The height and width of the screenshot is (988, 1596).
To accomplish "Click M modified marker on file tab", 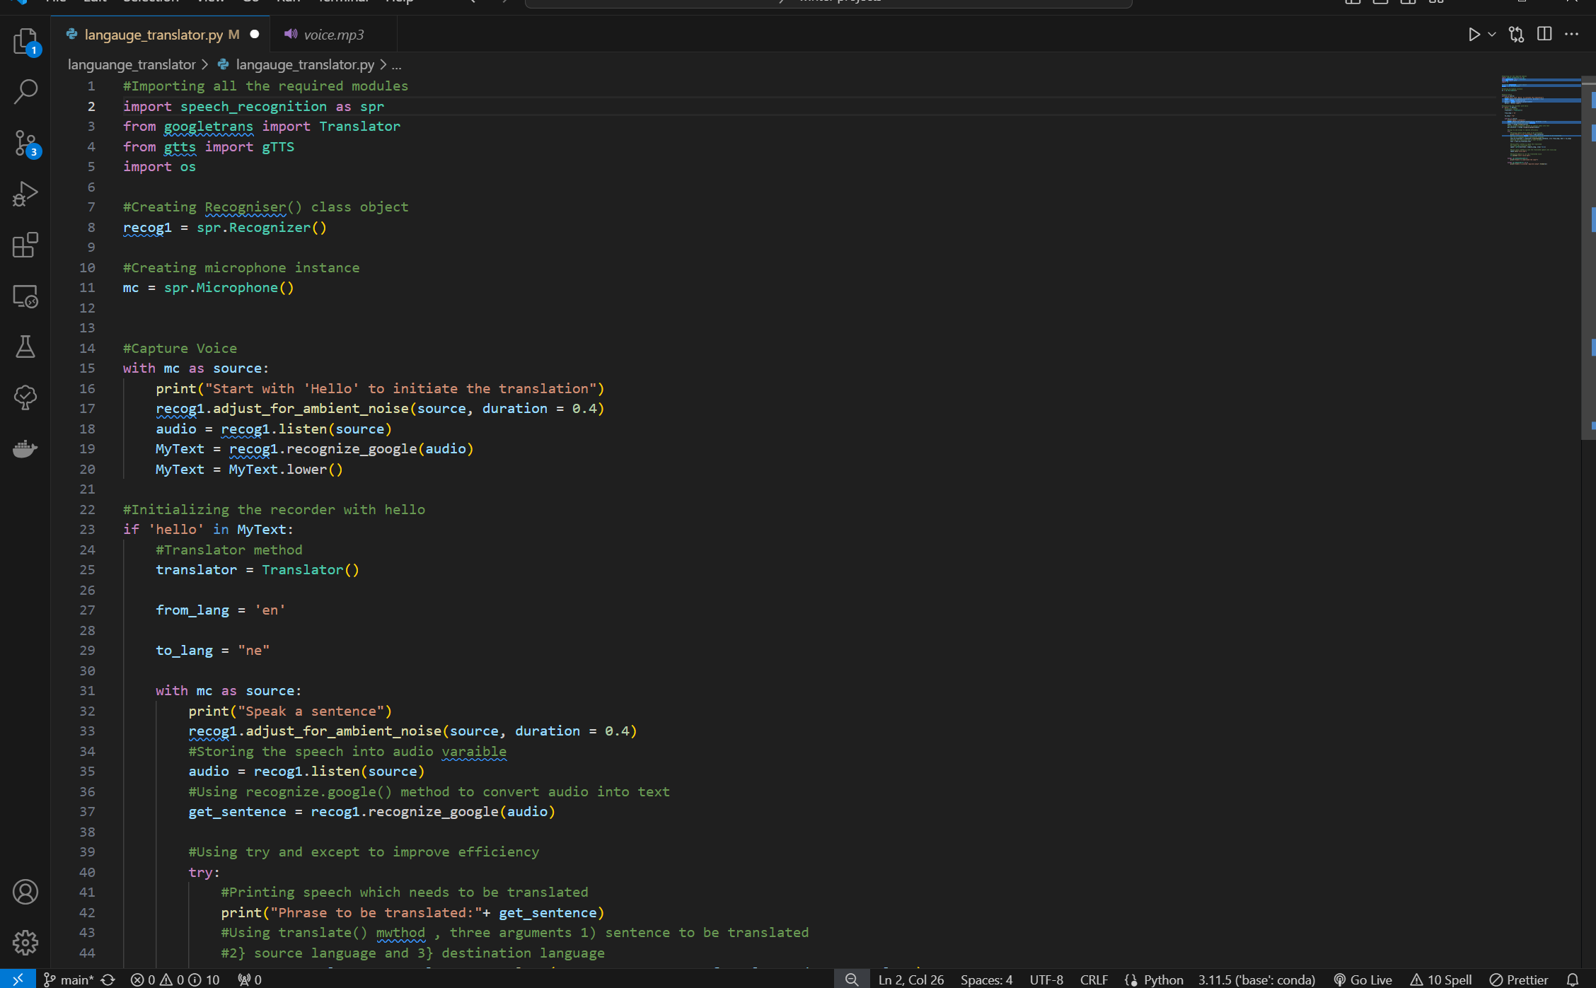I will [234, 35].
